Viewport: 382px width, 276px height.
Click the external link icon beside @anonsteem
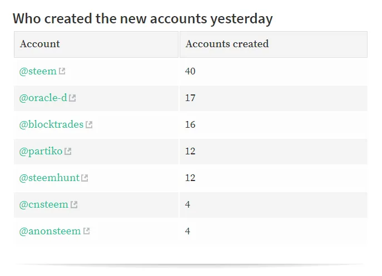(87, 231)
